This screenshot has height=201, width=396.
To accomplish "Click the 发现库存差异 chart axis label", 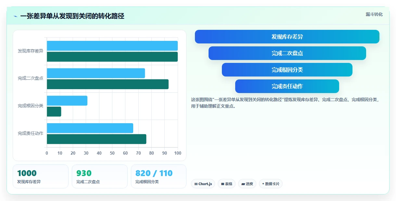I will [x=31, y=51].
